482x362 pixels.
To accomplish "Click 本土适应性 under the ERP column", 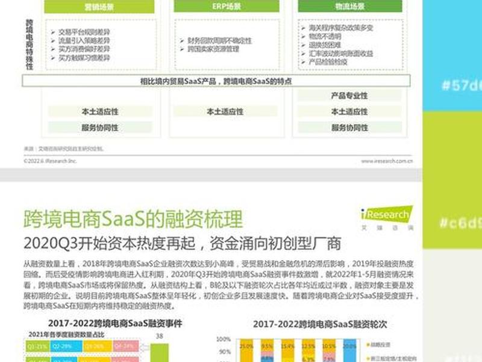I will click(225, 112).
